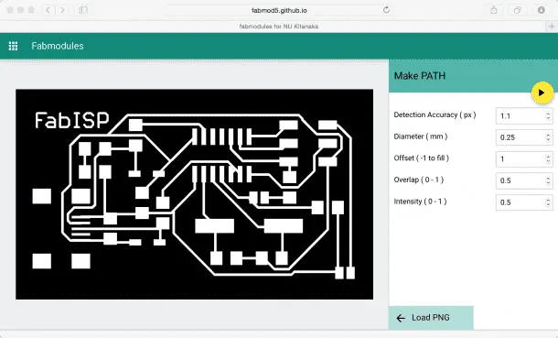Return to Load PNG step
The image size is (558, 338).
click(x=431, y=318)
